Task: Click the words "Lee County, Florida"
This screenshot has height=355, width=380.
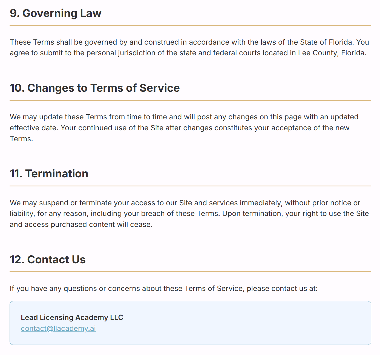Action: [332, 53]
